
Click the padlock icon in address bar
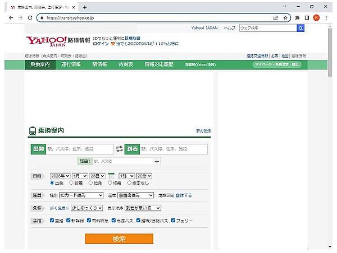[42, 18]
